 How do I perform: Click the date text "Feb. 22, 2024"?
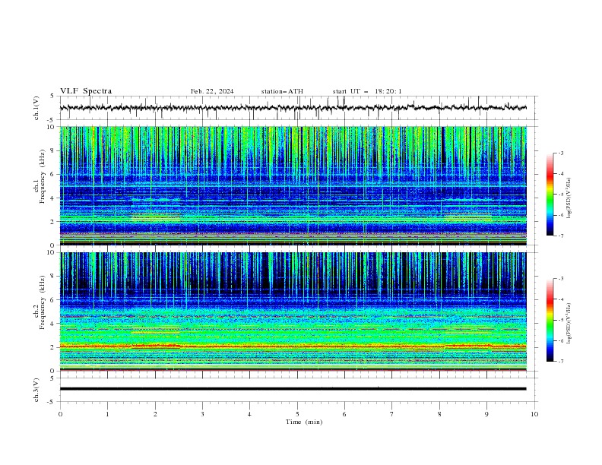pos(212,91)
